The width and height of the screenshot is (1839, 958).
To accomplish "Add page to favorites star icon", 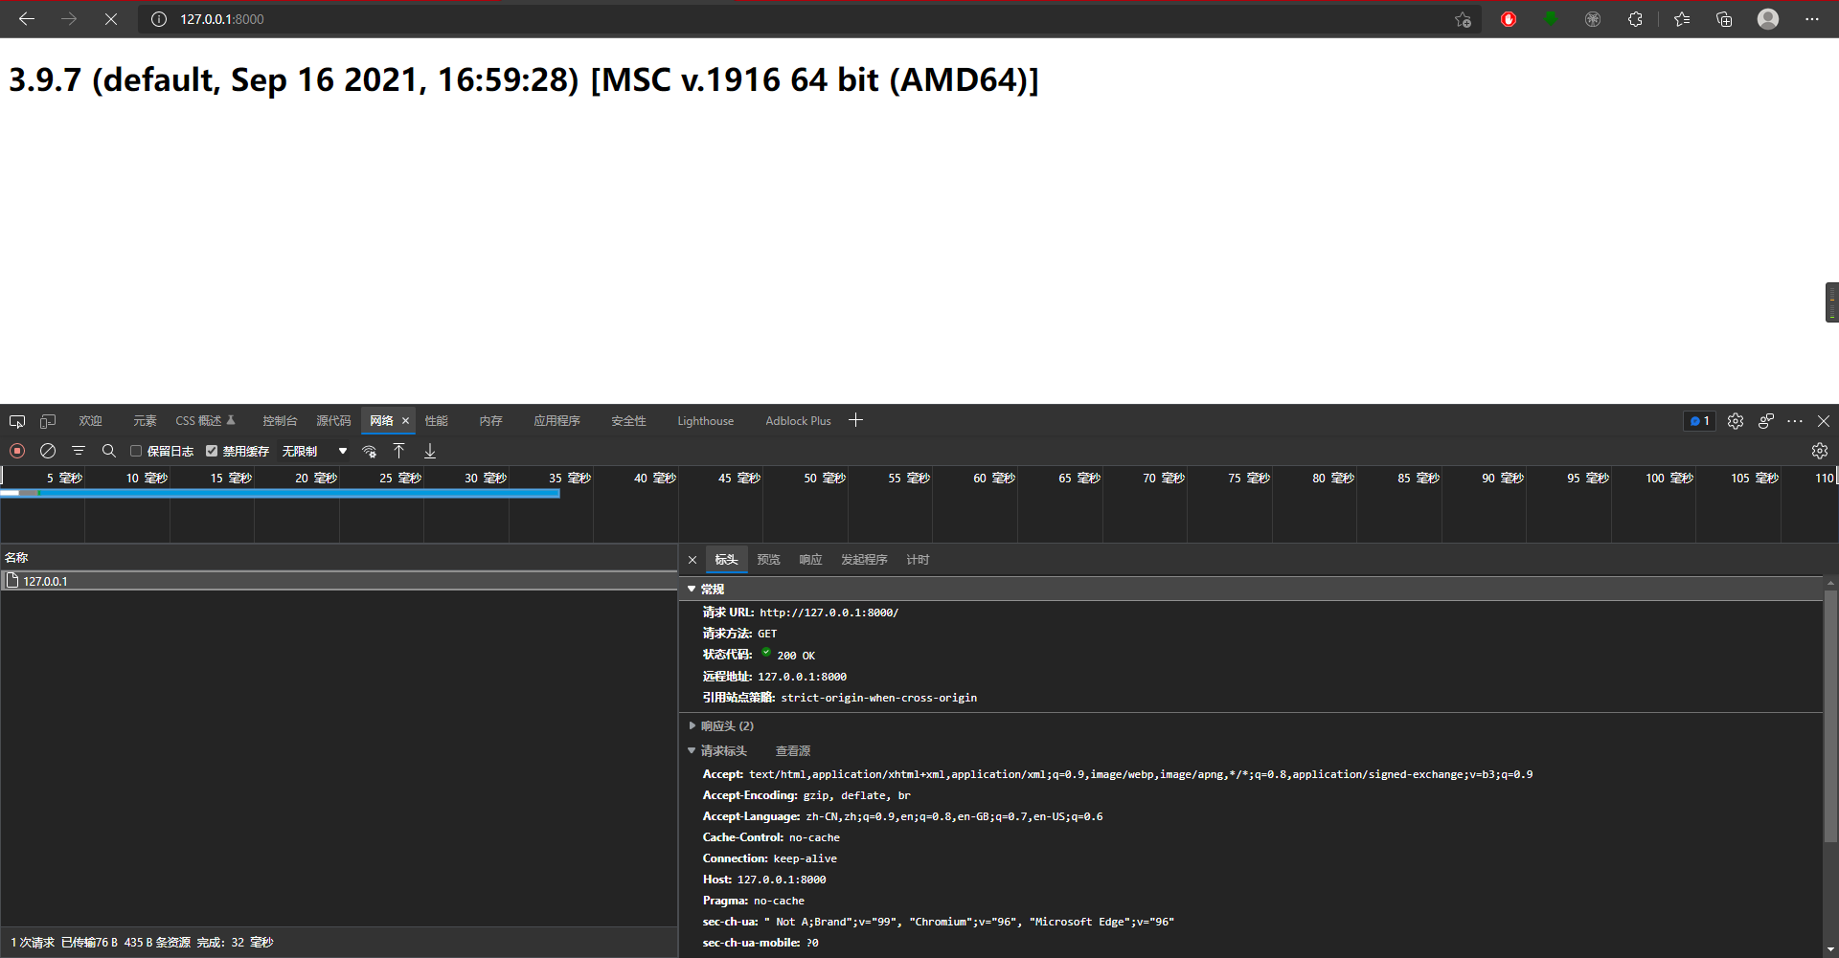I will click(1463, 19).
